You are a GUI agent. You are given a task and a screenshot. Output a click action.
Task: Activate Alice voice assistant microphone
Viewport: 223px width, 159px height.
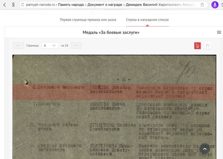(215, 5)
